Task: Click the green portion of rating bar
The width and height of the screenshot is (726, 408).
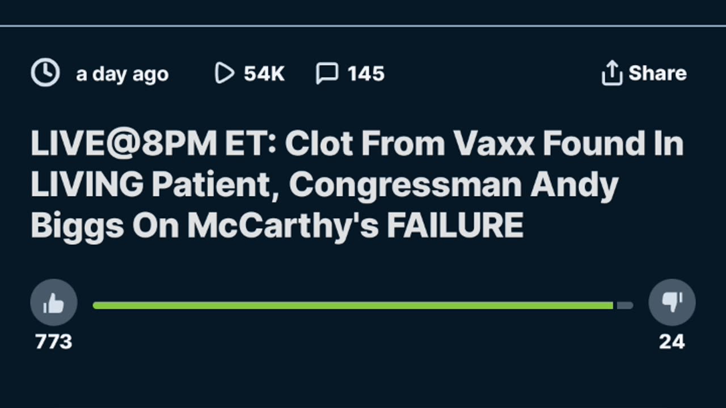Action: pyautogui.click(x=353, y=305)
